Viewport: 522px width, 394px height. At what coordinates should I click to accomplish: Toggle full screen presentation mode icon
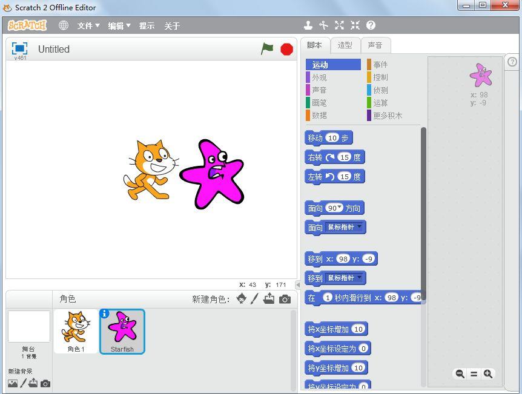coord(19,48)
